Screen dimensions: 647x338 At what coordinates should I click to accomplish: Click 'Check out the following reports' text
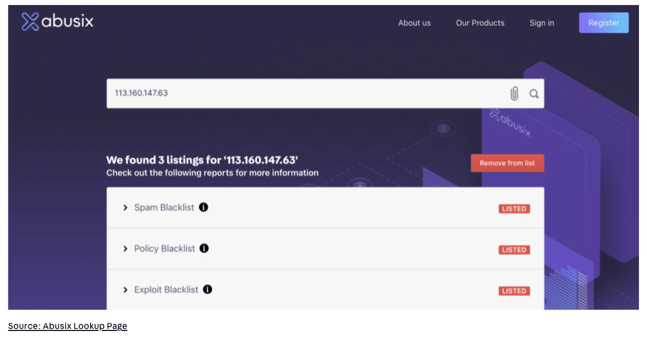[x=212, y=173]
